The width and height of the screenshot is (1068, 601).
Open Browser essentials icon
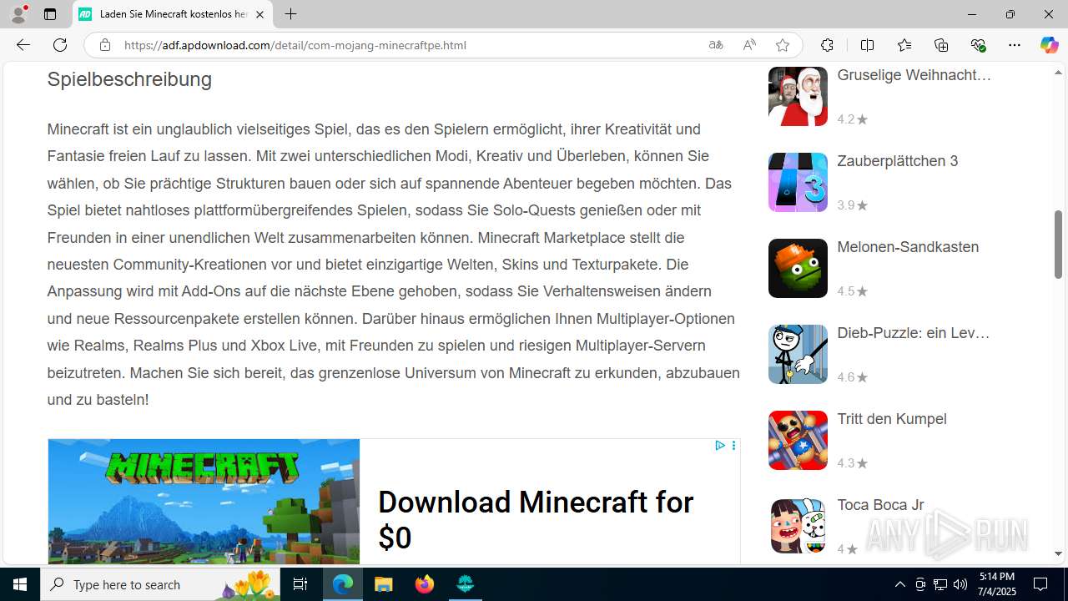click(x=978, y=45)
